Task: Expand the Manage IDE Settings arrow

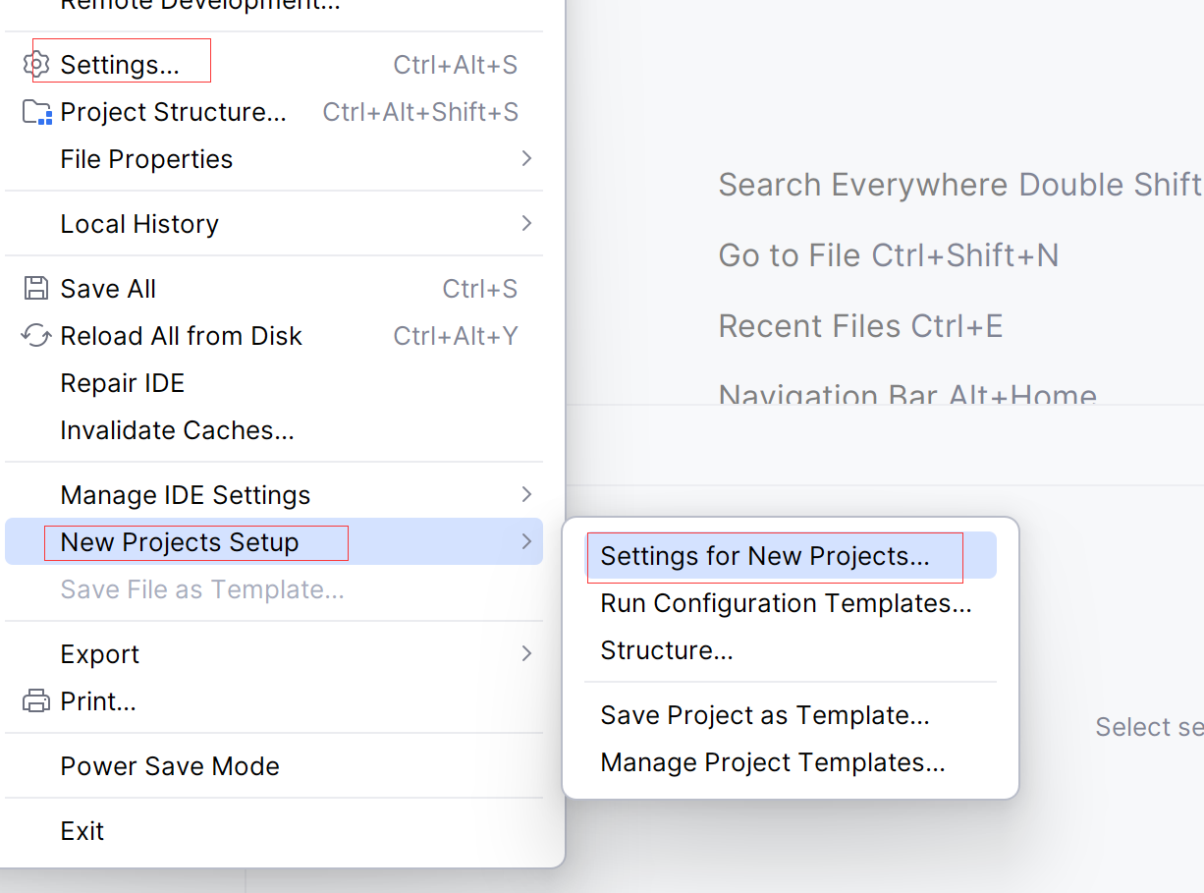Action: tap(526, 495)
